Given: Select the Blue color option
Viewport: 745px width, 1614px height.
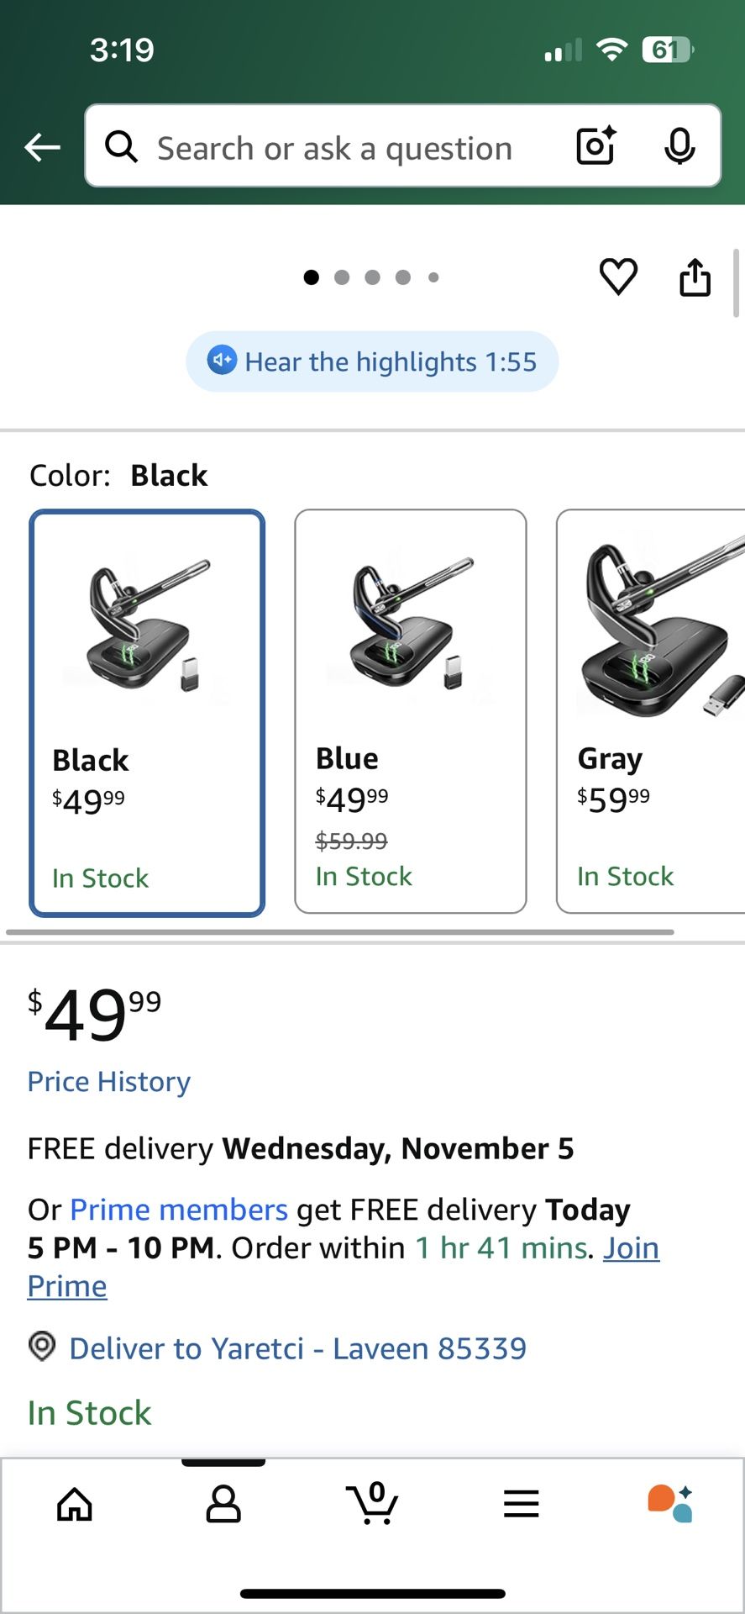Looking at the screenshot, I should (411, 711).
